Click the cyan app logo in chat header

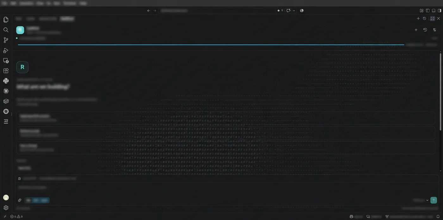coord(20,30)
